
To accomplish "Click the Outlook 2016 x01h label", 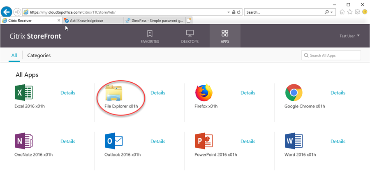I will click(x=123, y=155).
